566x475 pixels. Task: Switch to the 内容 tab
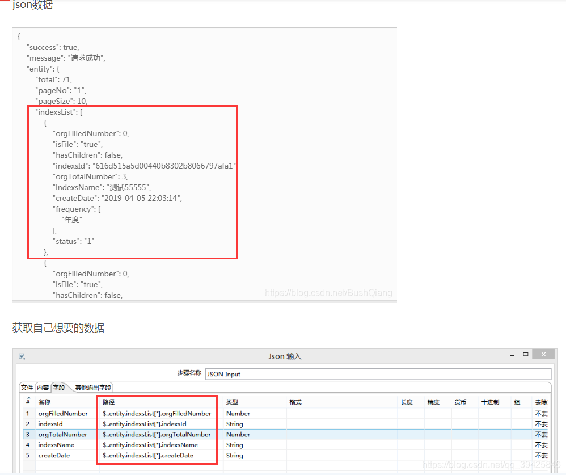(x=43, y=387)
